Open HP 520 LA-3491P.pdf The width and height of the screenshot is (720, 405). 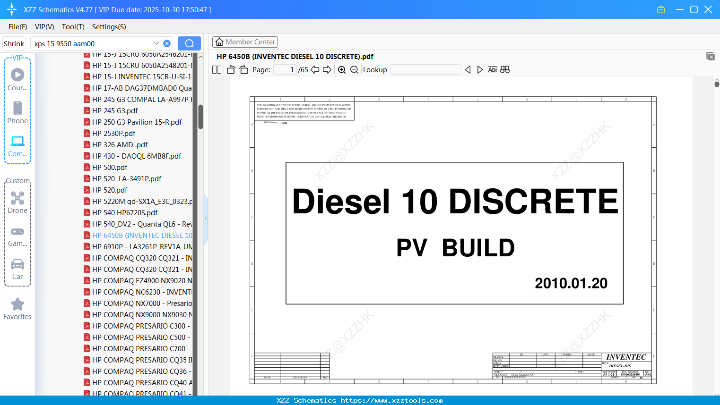coord(127,179)
